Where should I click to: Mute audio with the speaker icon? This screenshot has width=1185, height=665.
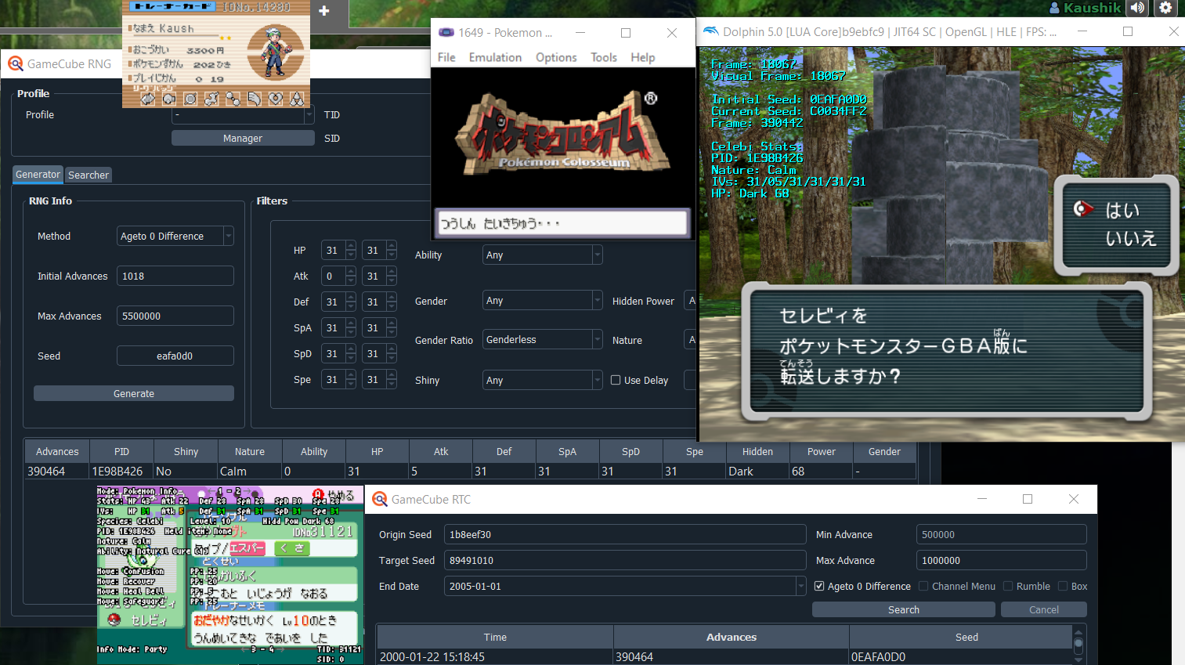[1138, 8]
